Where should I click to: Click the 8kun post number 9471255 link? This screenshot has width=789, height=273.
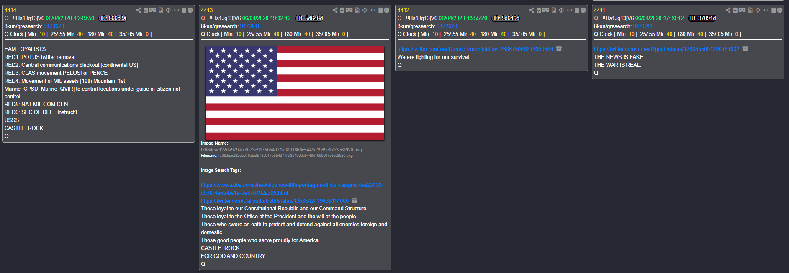click(643, 26)
